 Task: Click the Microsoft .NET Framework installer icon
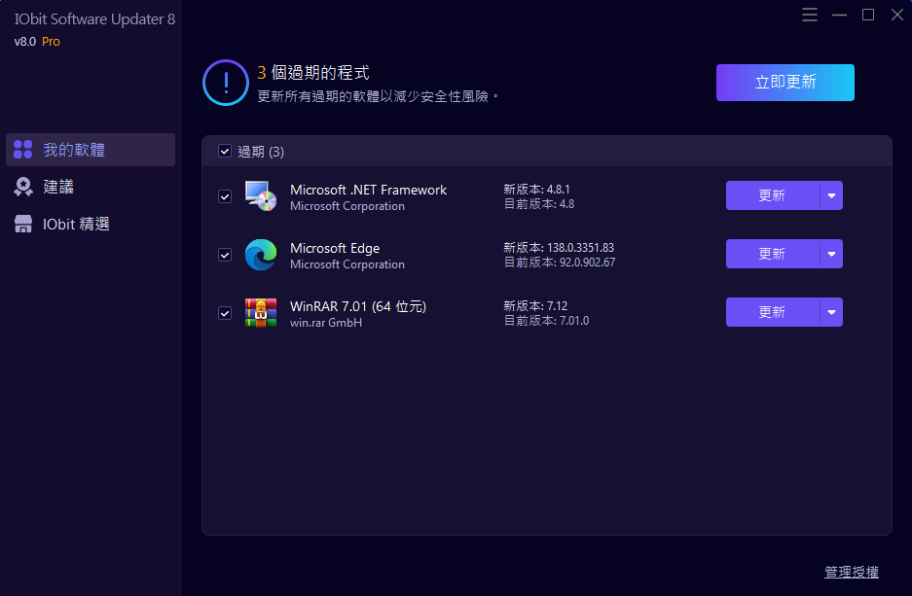(261, 195)
